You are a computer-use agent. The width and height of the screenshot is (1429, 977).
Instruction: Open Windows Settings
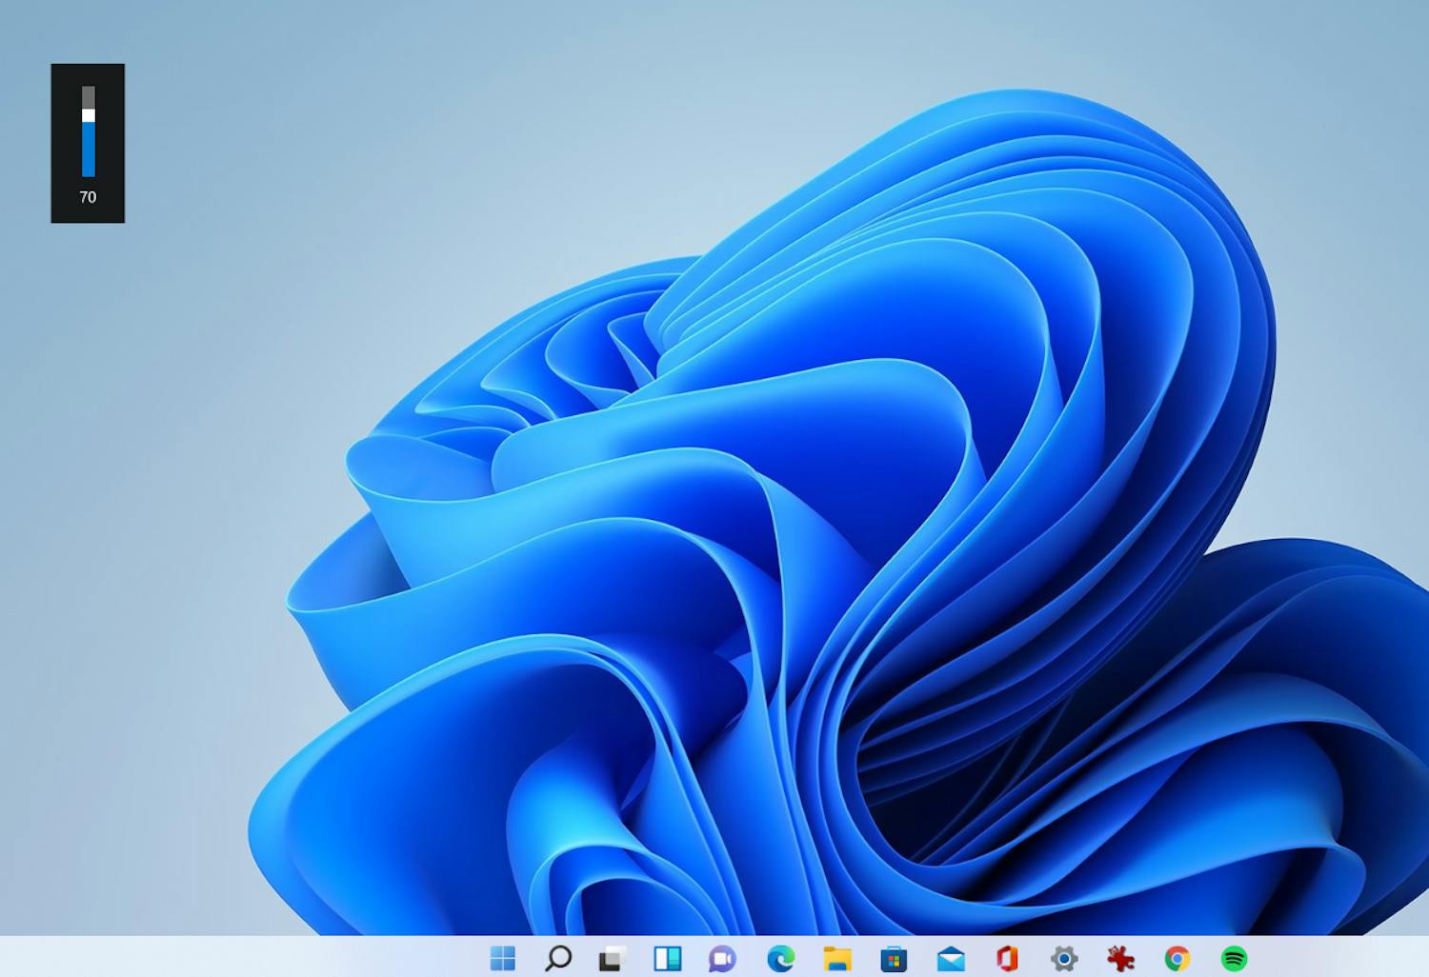(1065, 959)
